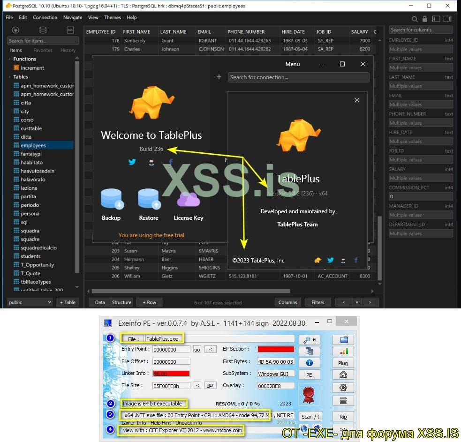
Task: Click the home icon button in Exeinfo PE
Action: (343, 375)
